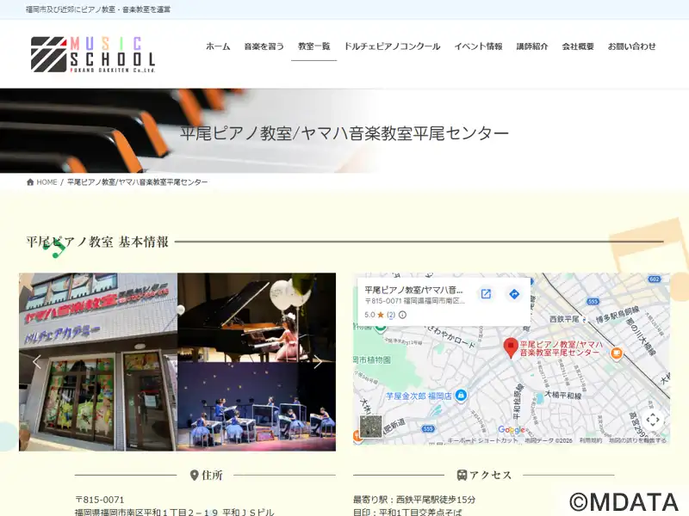Click the Music School logo
The width and height of the screenshot is (689, 516).
(93, 54)
